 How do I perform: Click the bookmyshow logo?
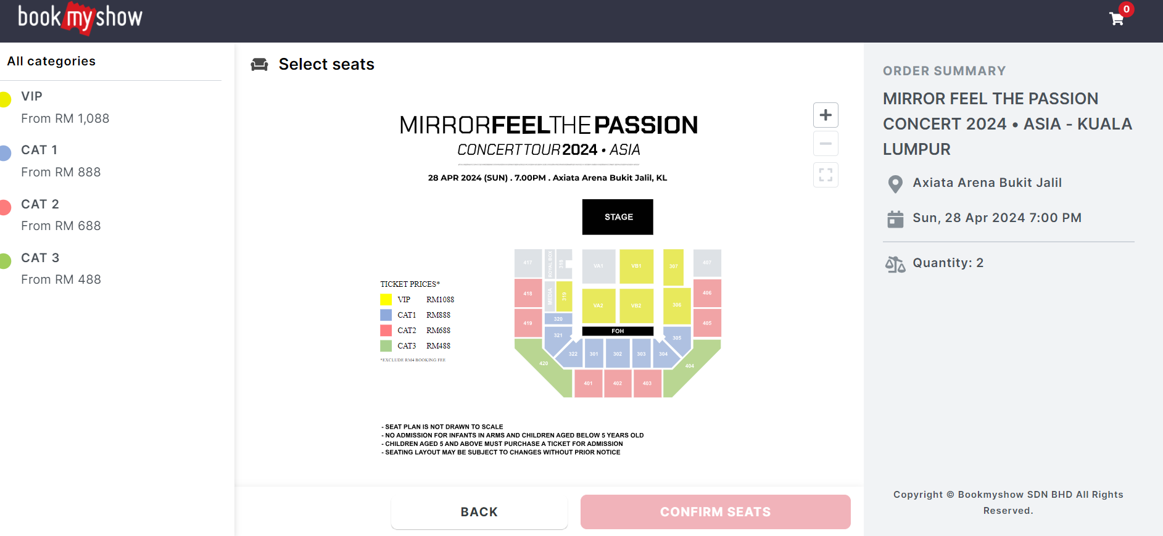(x=80, y=18)
